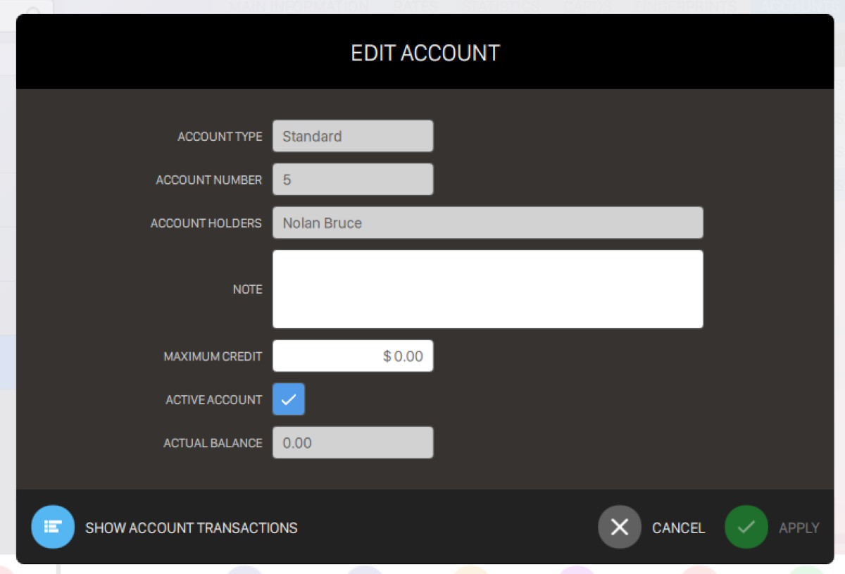Click the Actual Balance field
The height and width of the screenshot is (574, 845).
[353, 443]
